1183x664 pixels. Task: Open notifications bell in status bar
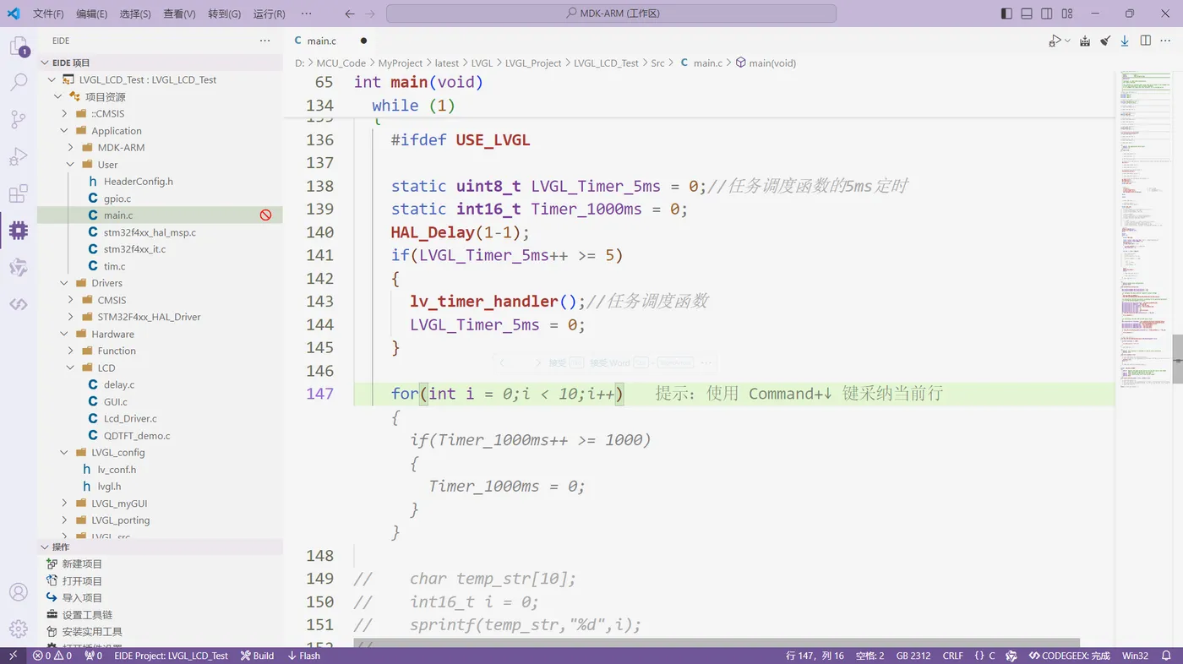(1167, 656)
